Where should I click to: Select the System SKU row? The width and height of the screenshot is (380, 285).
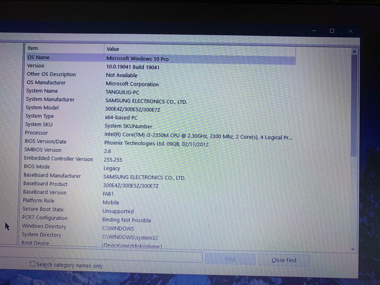tap(39, 124)
